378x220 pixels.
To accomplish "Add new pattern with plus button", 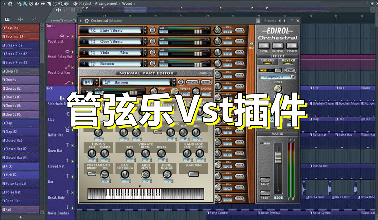I will pos(20,217).
